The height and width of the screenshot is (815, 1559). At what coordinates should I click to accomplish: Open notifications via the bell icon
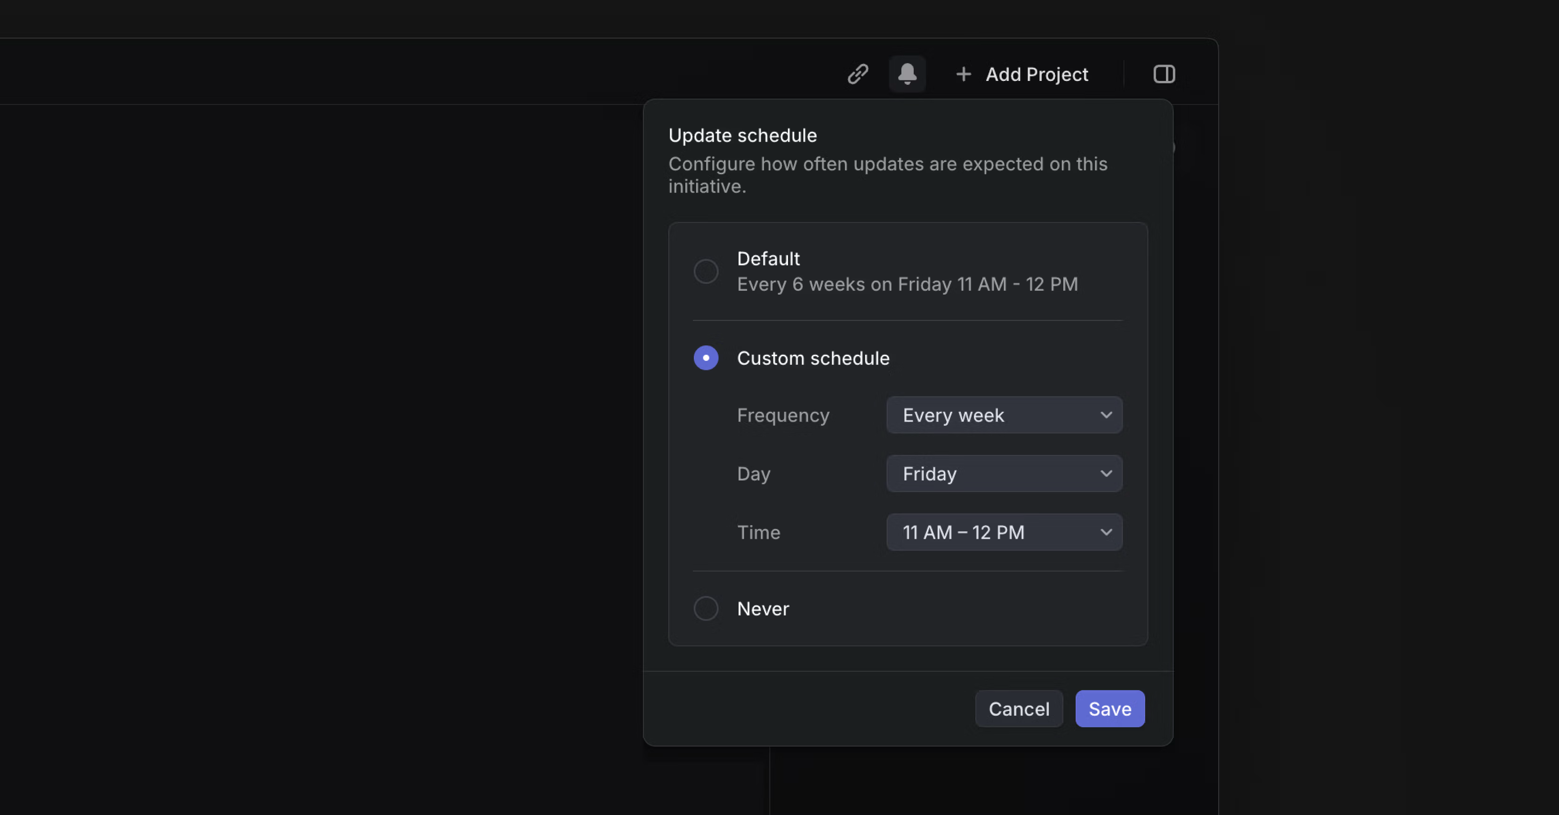coord(907,74)
